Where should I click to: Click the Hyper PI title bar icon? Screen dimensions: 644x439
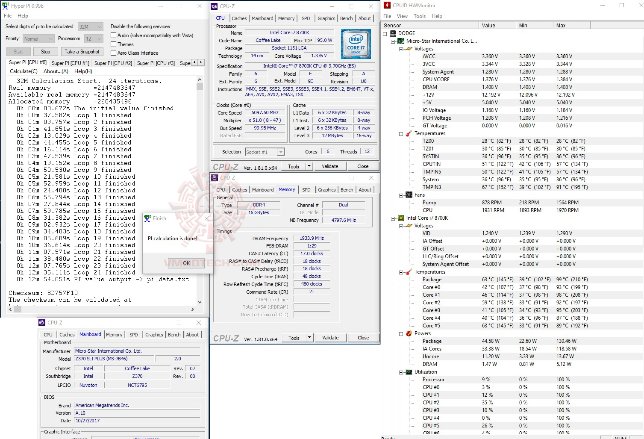(x=5, y=6)
